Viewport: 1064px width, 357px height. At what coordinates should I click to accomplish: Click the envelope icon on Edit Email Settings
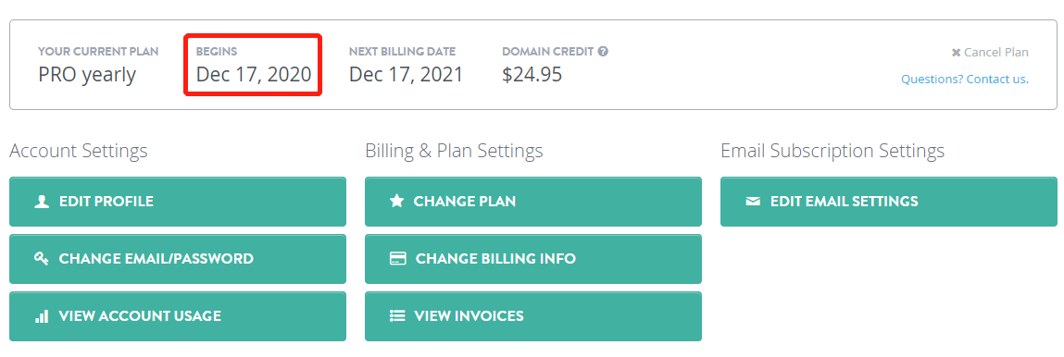pyautogui.click(x=753, y=202)
